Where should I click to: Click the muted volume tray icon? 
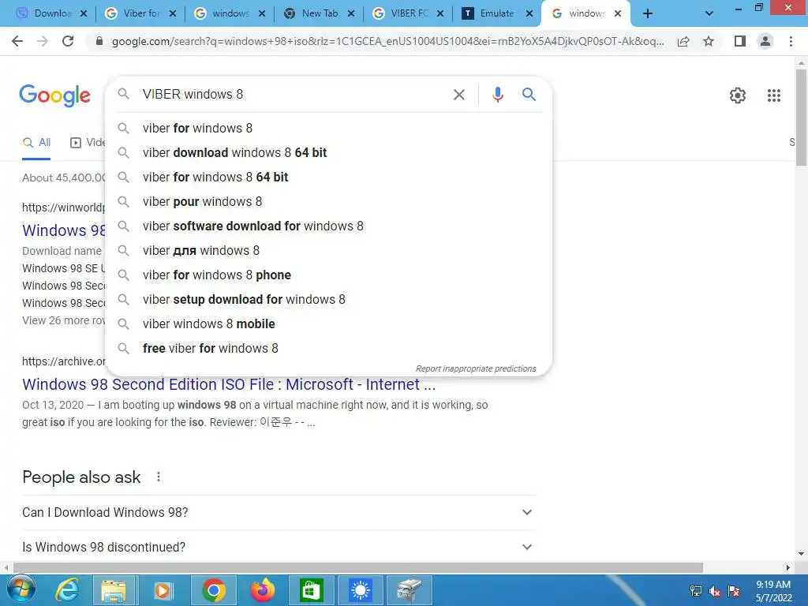point(714,591)
